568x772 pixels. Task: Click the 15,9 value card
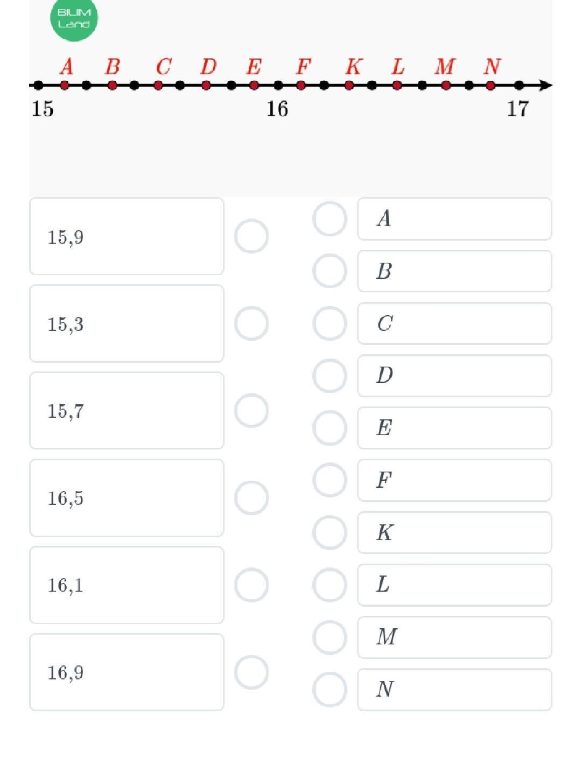click(x=127, y=236)
